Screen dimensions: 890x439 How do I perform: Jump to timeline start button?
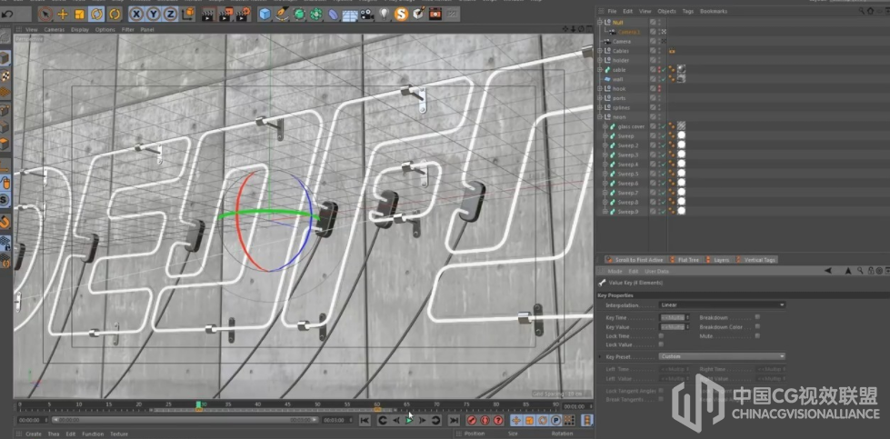(365, 420)
